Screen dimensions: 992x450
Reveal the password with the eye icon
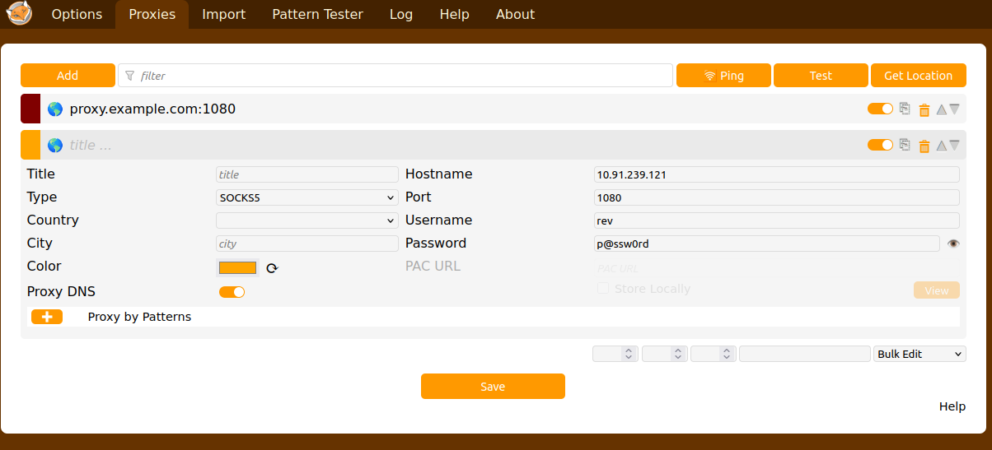953,244
